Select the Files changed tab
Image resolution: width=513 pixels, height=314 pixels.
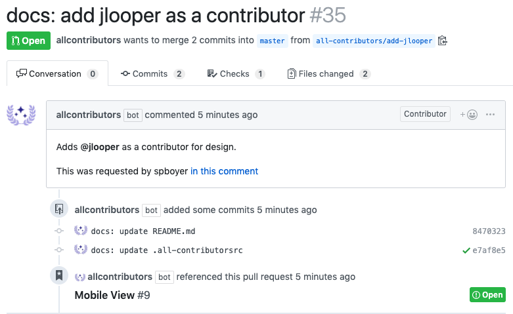point(329,74)
